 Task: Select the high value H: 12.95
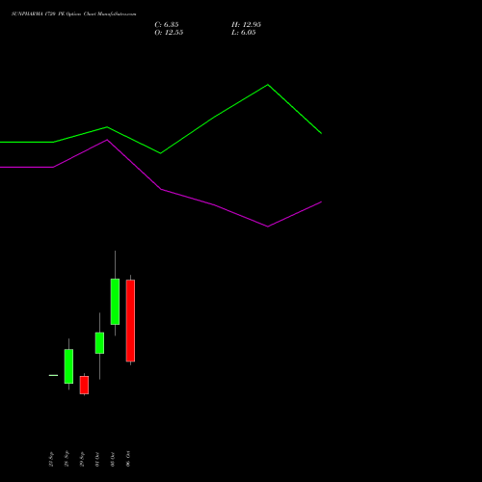246,24
